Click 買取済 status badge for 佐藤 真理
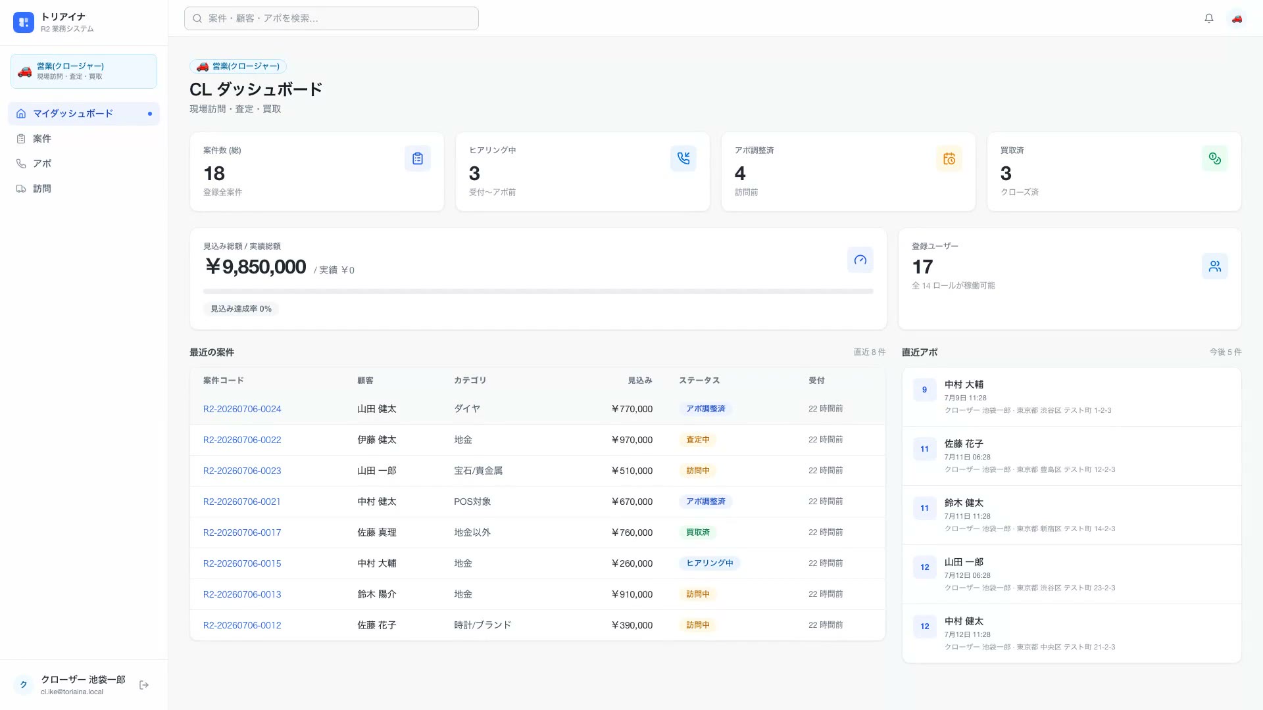Viewport: 1263px width, 710px height. coord(698,532)
